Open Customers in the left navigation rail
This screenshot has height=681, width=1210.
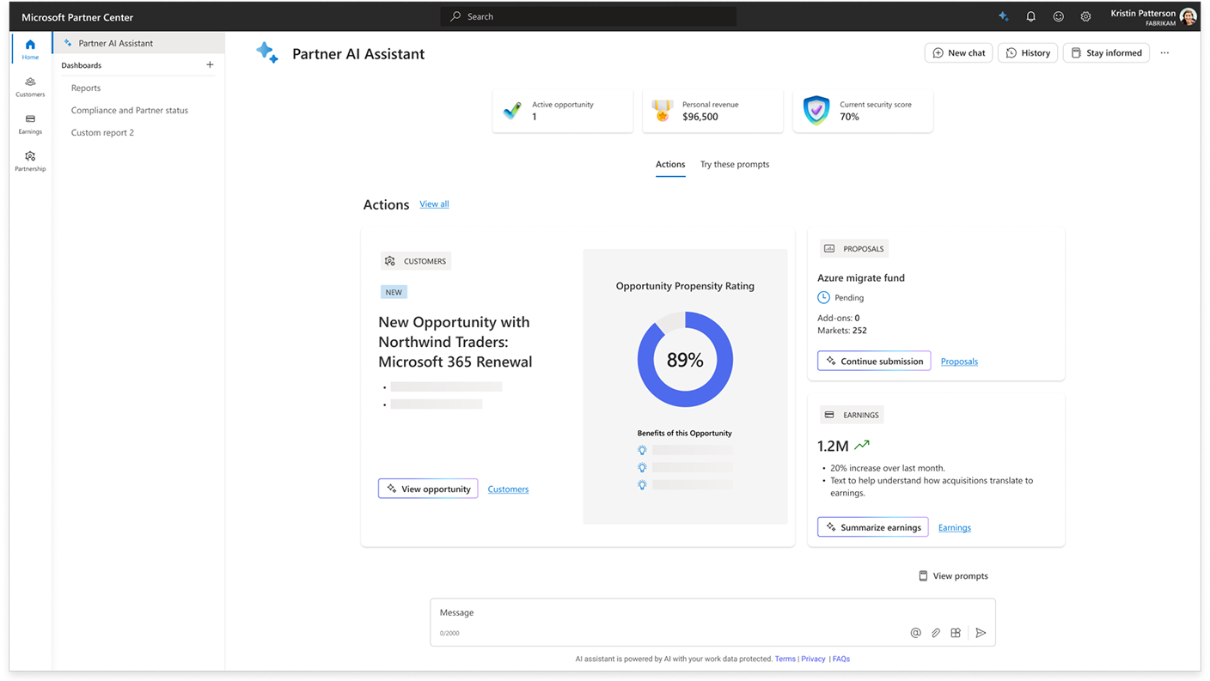coord(30,87)
